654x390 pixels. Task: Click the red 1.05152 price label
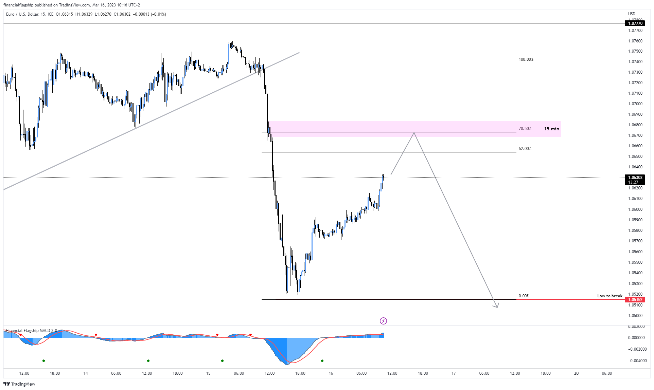pos(635,300)
